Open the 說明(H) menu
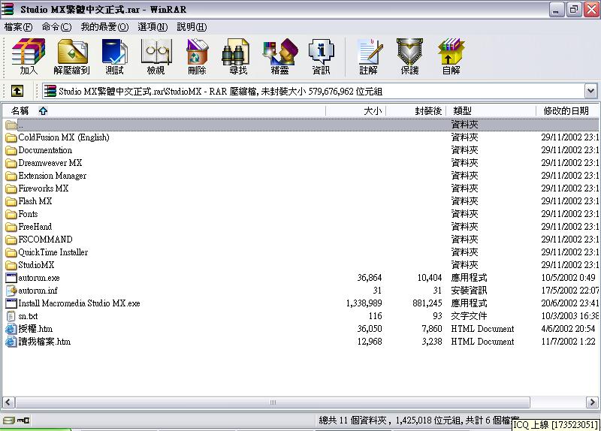The width and height of the screenshot is (601, 431). click(x=192, y=27)
